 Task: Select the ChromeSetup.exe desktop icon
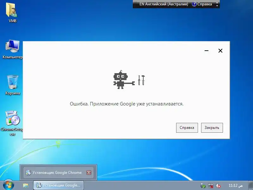pyautogui.click(x=12, y=123)
